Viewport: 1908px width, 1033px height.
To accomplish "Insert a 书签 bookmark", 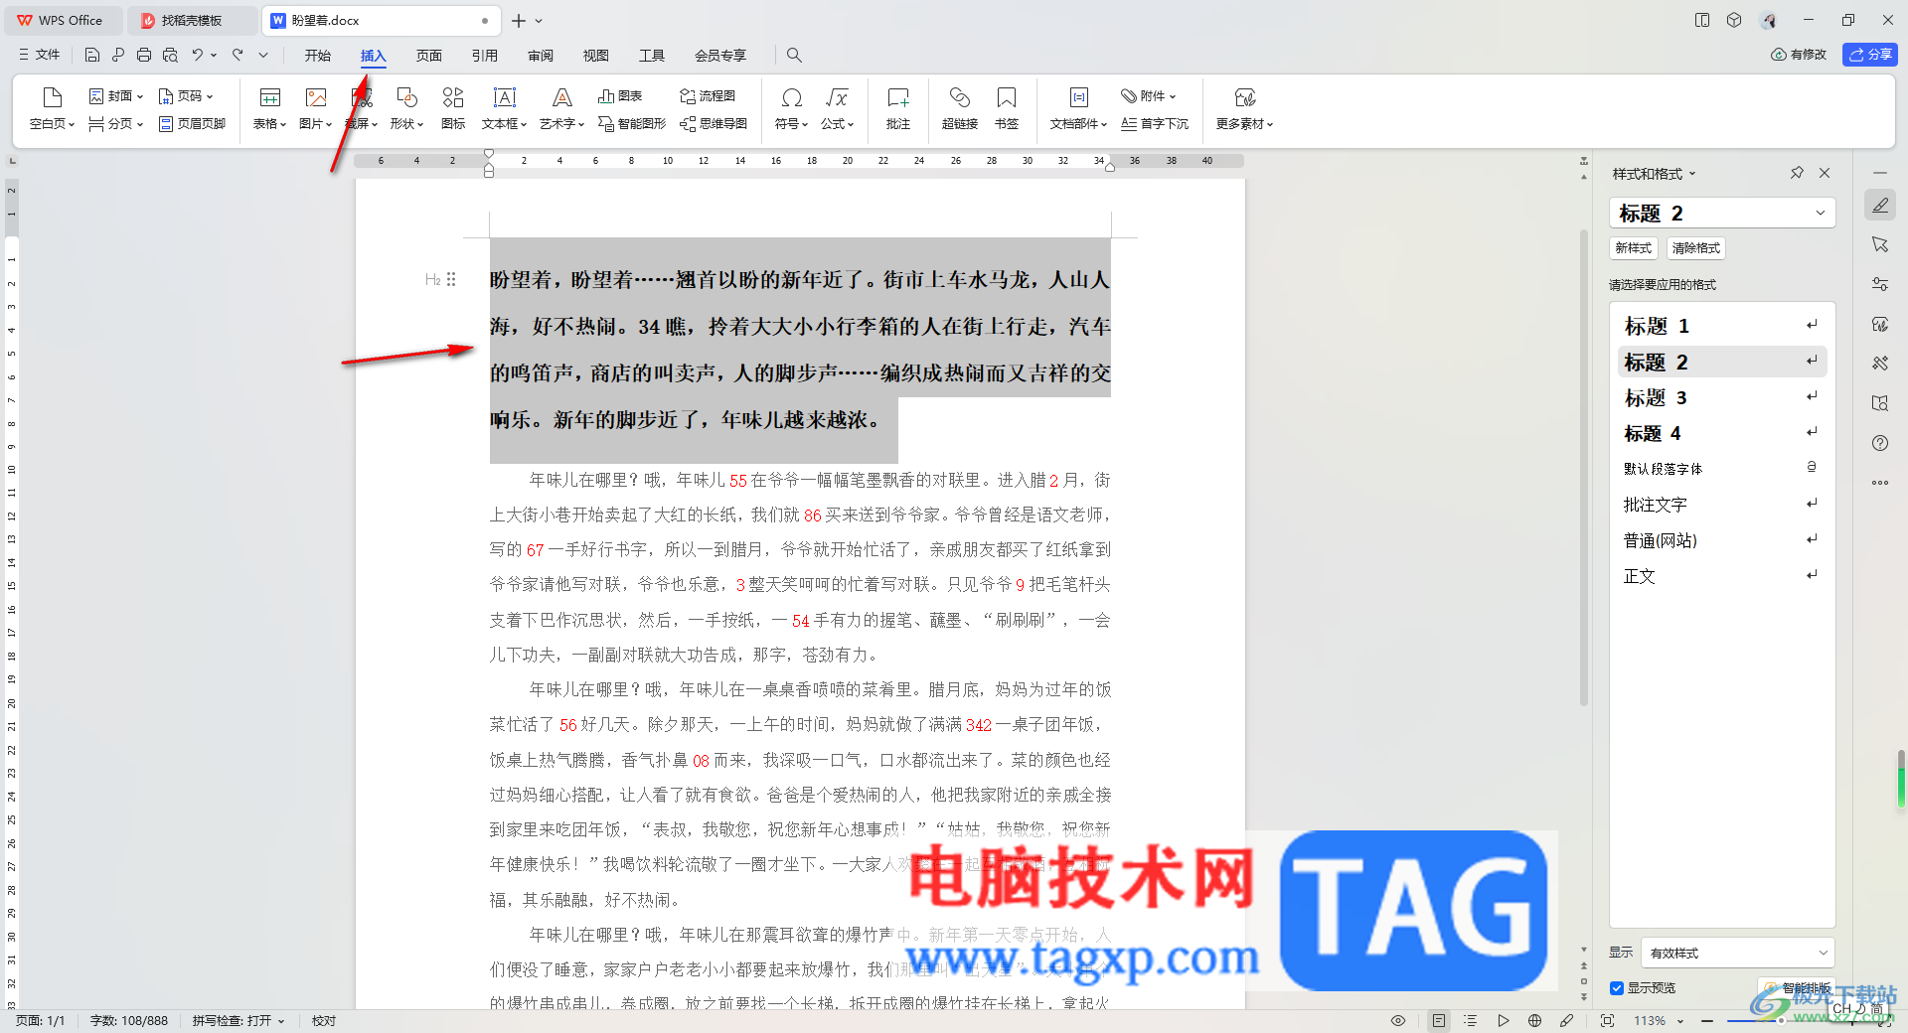I will [x=1007, y=108].
